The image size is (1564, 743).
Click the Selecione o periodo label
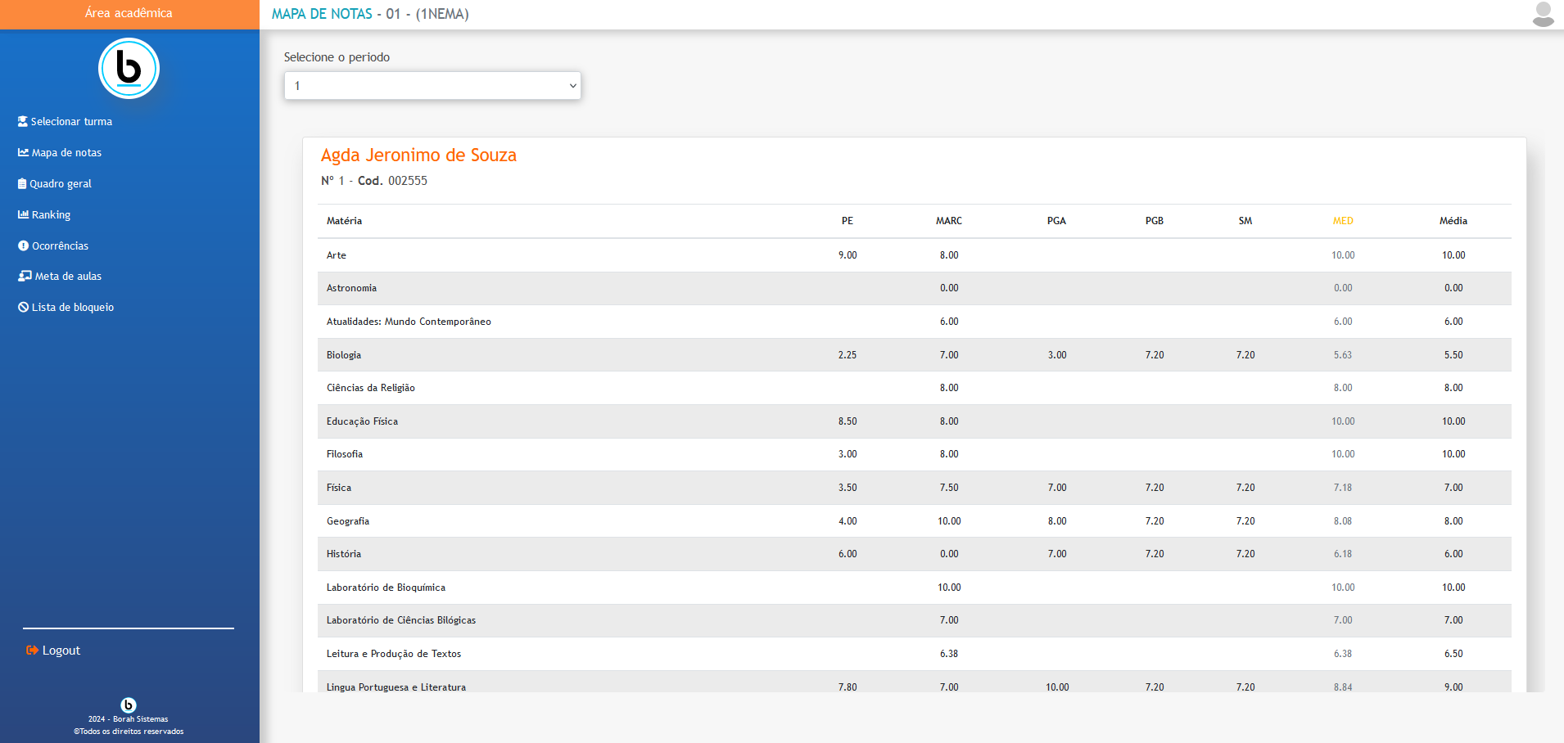coord(337,57)
